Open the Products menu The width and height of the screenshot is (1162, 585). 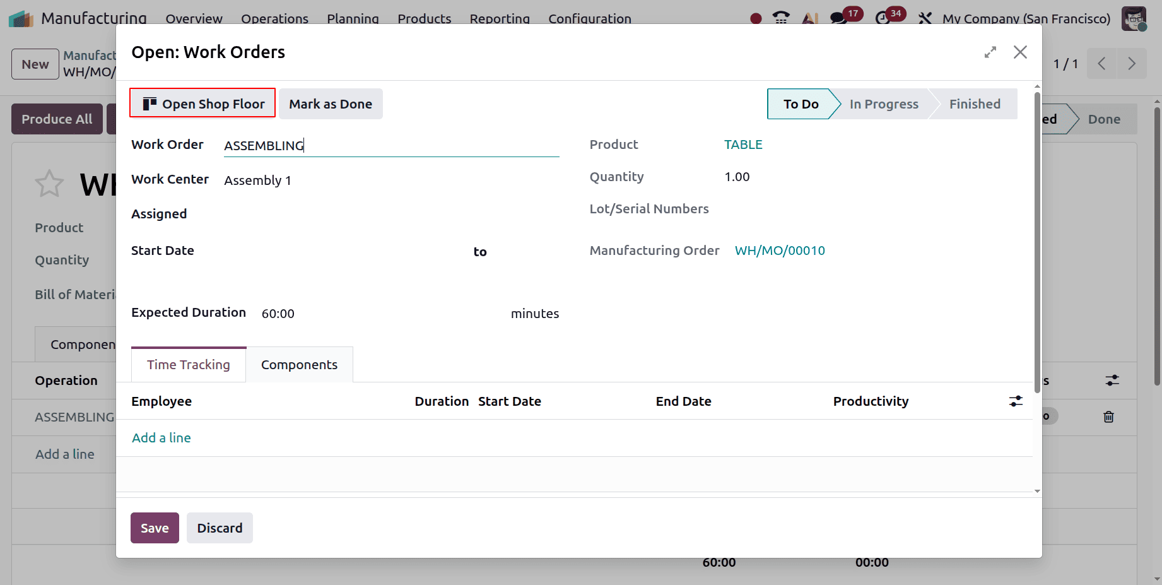point(424,18)
